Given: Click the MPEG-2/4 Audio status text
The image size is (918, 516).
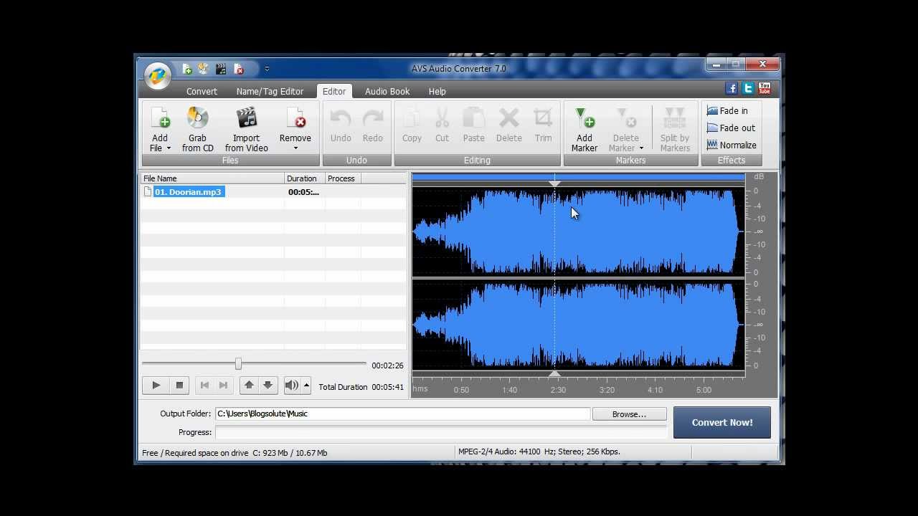Looking at the screenshot, I should (x=539, y=452).
